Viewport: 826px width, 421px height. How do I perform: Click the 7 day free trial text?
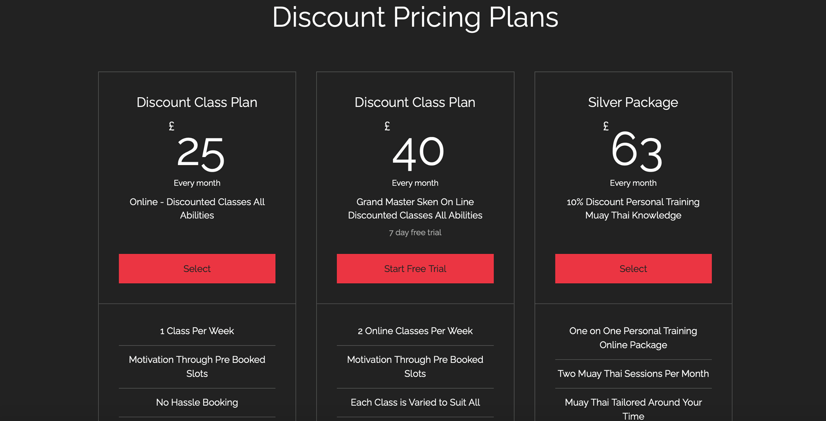click(415, 232)
